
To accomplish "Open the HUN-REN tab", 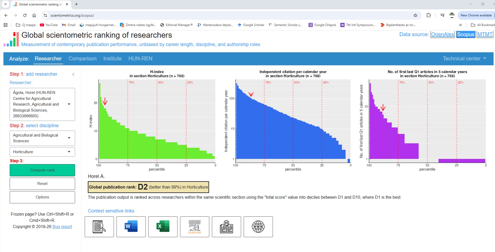I will click(140, 59).
